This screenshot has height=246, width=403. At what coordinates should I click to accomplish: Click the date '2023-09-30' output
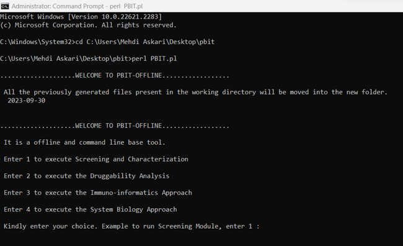click(27, 101)
